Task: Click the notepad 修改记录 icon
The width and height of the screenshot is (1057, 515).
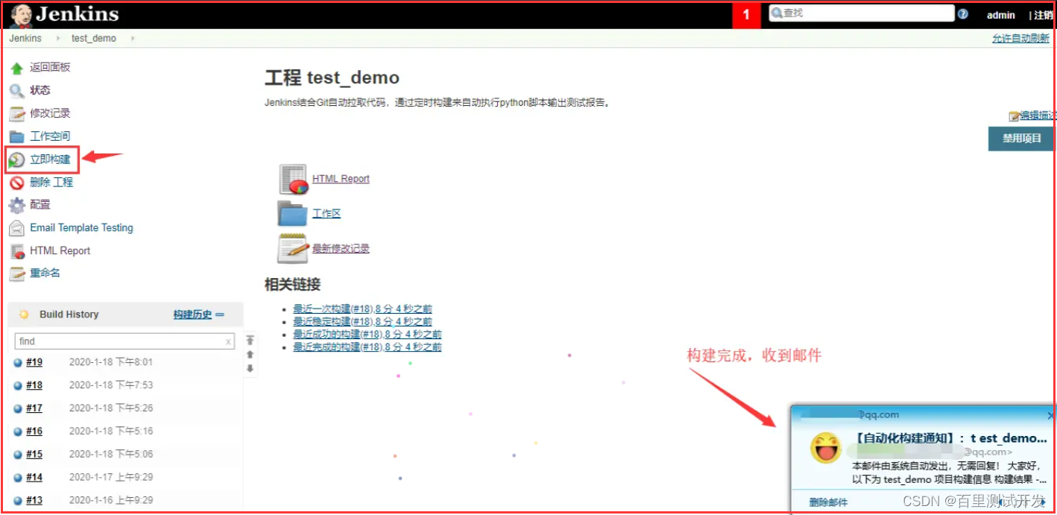Action: (x=16, y=114)
